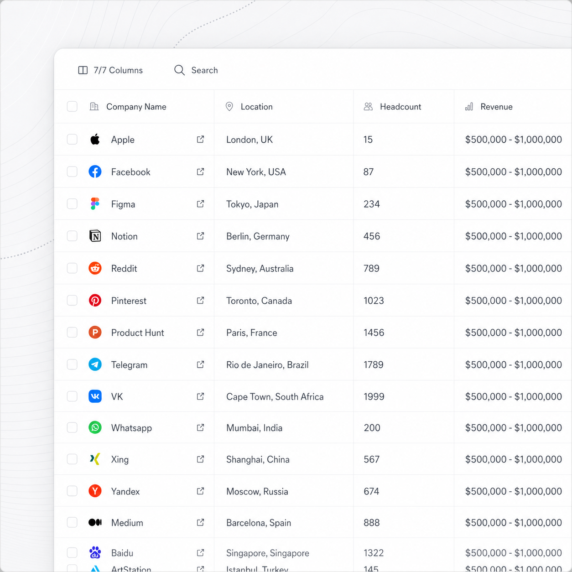Viewport: 572px width, 572px height.
Task: Select the 'Singapore, Singapore' location cell
Action: pos(267,553)
